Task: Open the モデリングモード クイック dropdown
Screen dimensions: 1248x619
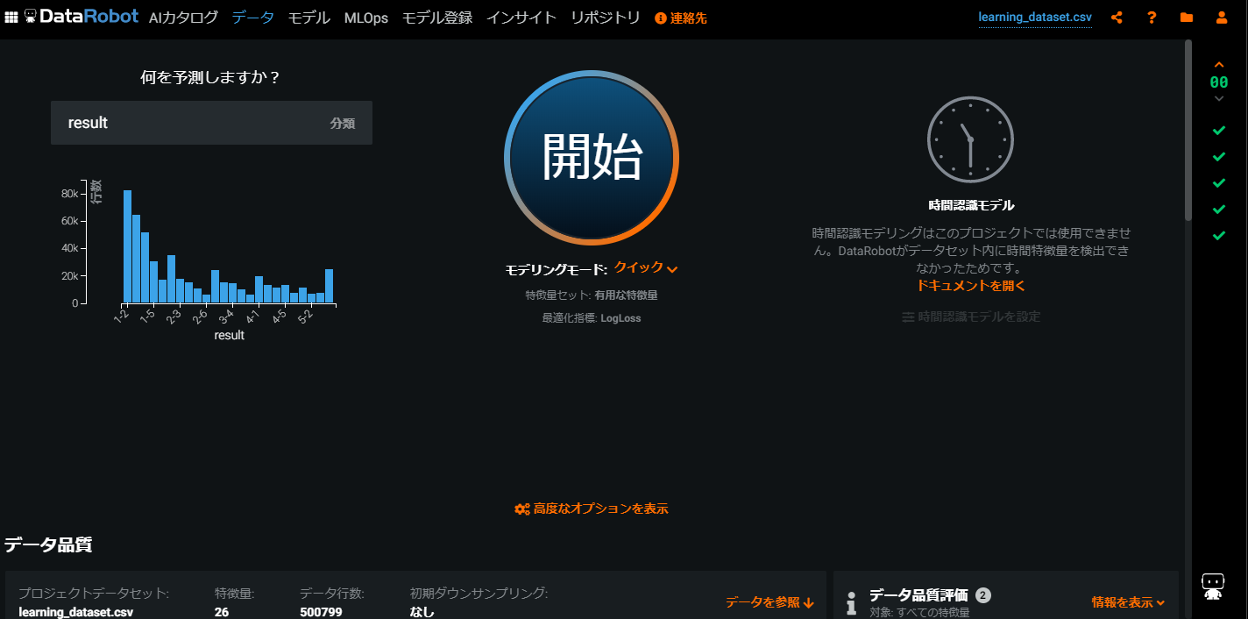Action: (646, 268)
